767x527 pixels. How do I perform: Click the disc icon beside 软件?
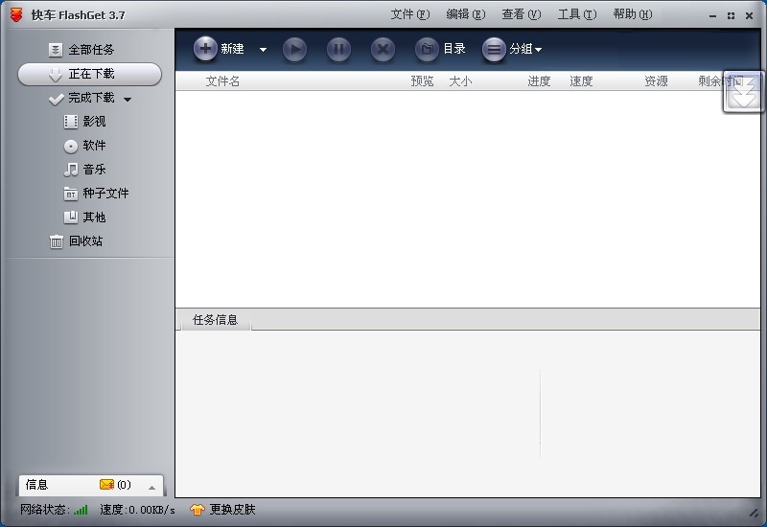[x=70, y=146]
